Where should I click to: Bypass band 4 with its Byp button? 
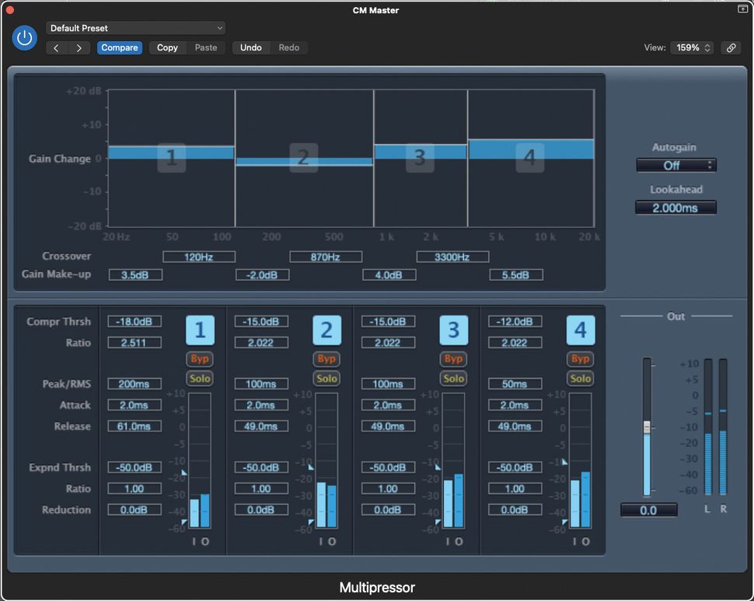[x=581, y=358]
